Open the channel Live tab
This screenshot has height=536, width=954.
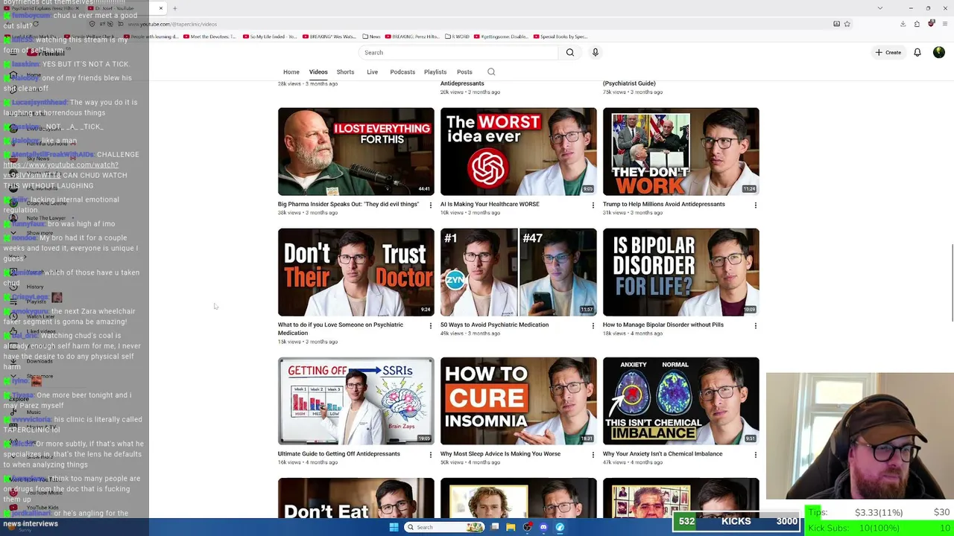373,72
